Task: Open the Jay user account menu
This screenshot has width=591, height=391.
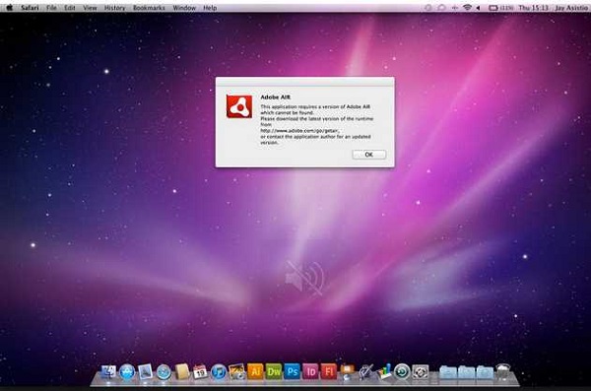Action: pyautogui.click(x=570, y=8)
